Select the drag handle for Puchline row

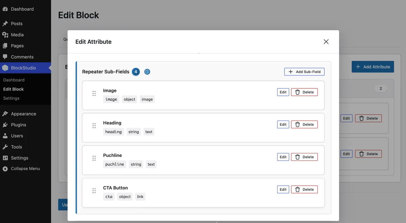(x=94, y=158)
